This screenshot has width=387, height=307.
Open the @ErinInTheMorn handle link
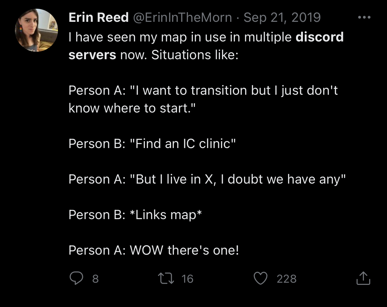pos(183,17)
